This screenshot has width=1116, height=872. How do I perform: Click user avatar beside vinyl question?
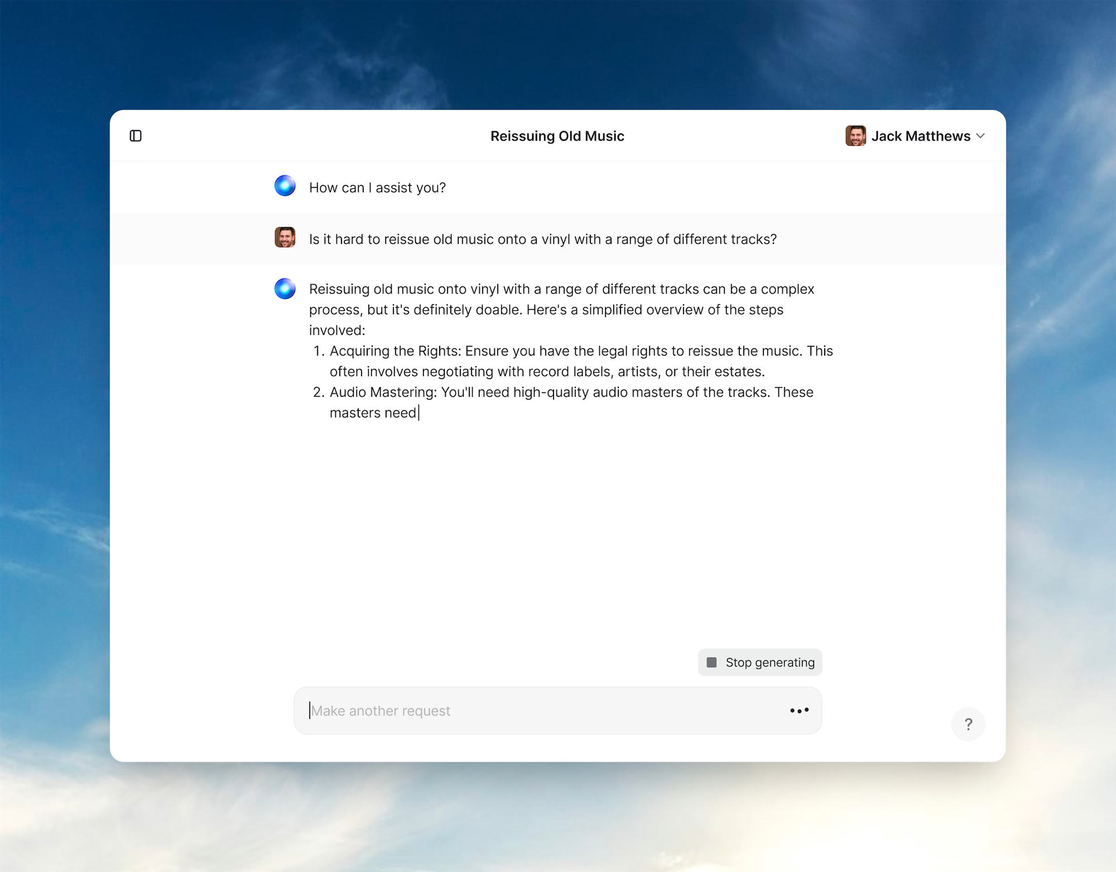coord(285,237)
